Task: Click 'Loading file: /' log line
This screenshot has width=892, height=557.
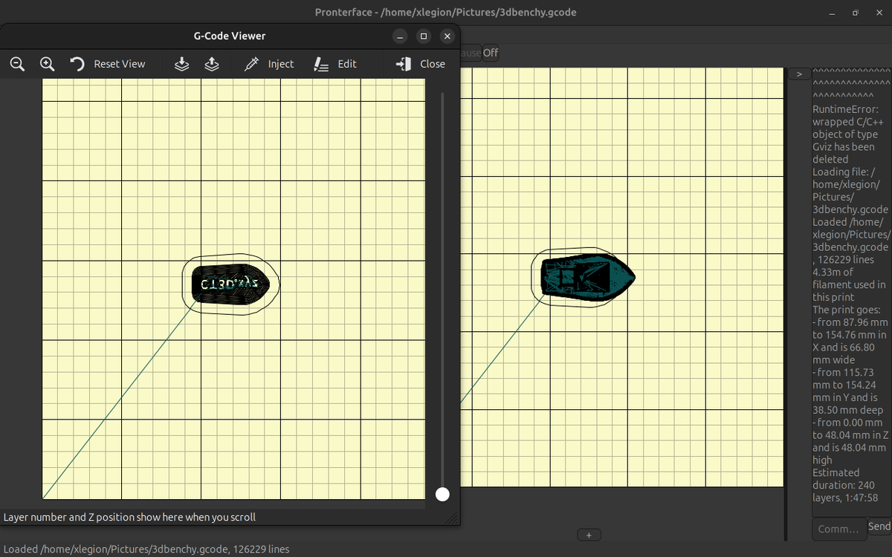Action: 844,172
